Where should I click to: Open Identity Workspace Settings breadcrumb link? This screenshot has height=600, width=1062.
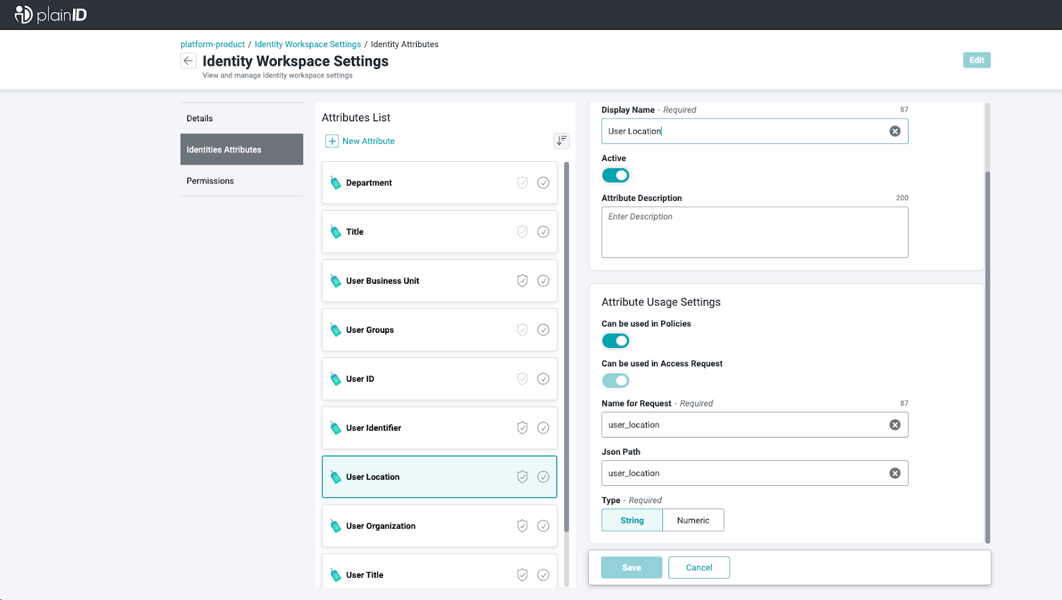click(x=308, y=44)
